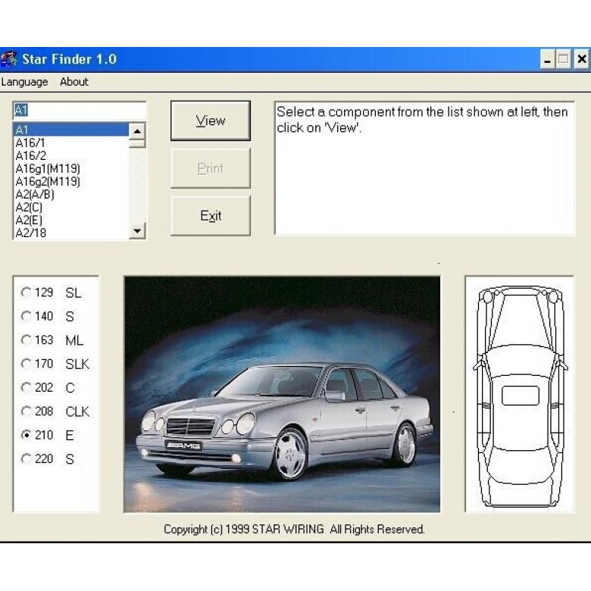Select A16g1(M119) in the list
Image resolution: width=591 pixels, height=591 pixels.
click(x=71, y=168)
